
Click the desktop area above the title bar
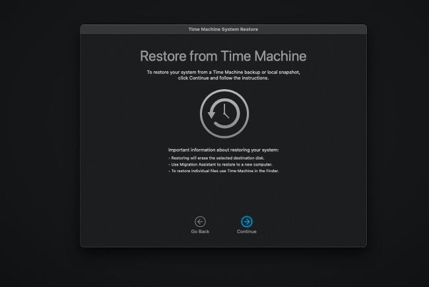[x=223, y=12]
